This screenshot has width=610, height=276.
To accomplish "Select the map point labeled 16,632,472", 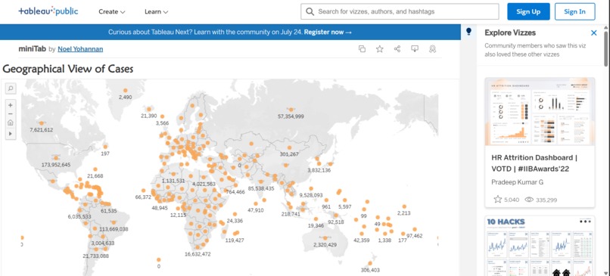I will pos(198,247).
